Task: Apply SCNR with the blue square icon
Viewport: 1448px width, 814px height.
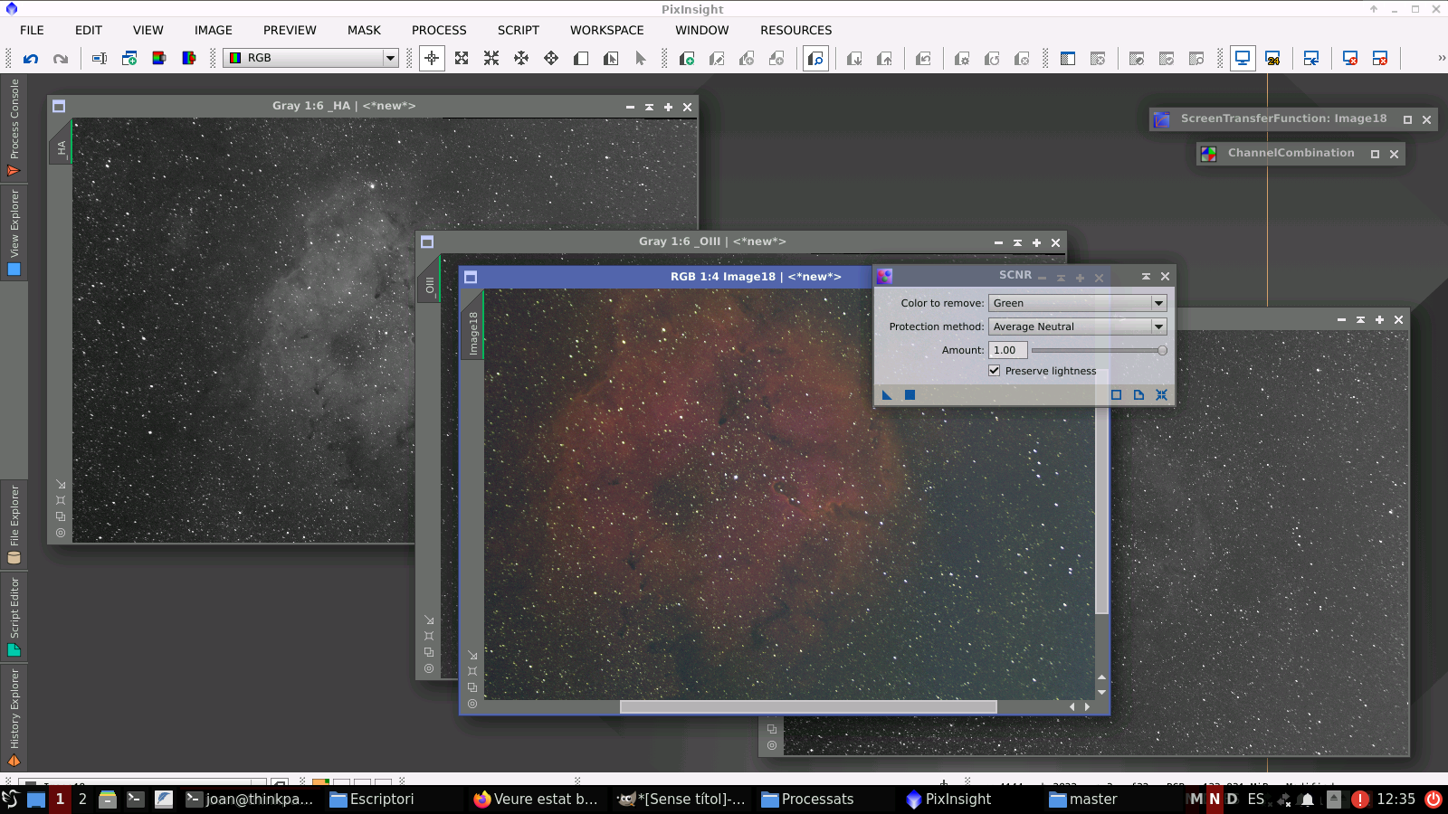Action: point(909,394)
